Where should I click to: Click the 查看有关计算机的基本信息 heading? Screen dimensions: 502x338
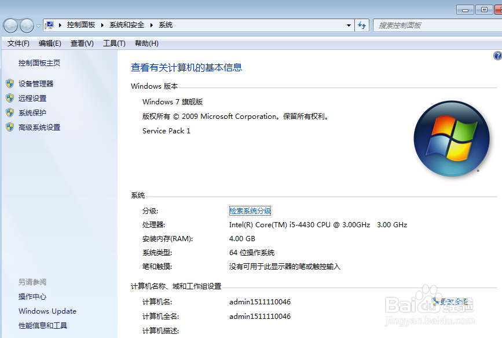click(x=186, y=67)
